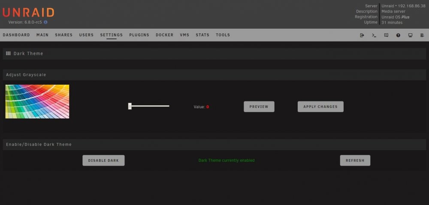Click the version info icon beside 6.8.0-rc5
This screenshot has height=205, width=429.
45,22
